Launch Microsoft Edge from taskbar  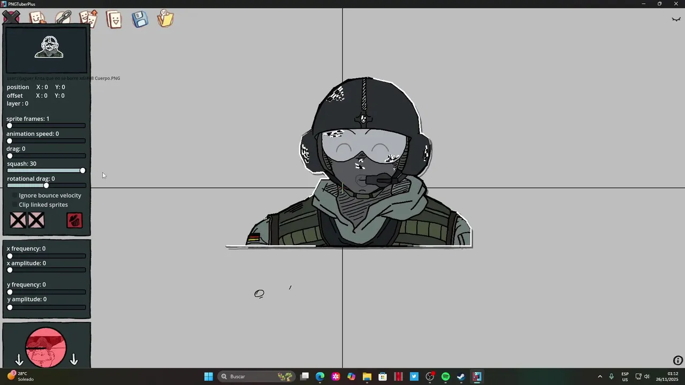click(320, 376)
